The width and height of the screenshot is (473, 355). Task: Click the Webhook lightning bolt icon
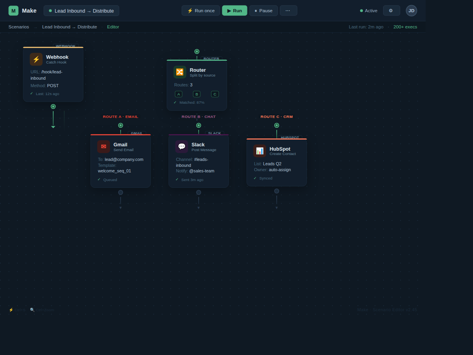(36, 59)
